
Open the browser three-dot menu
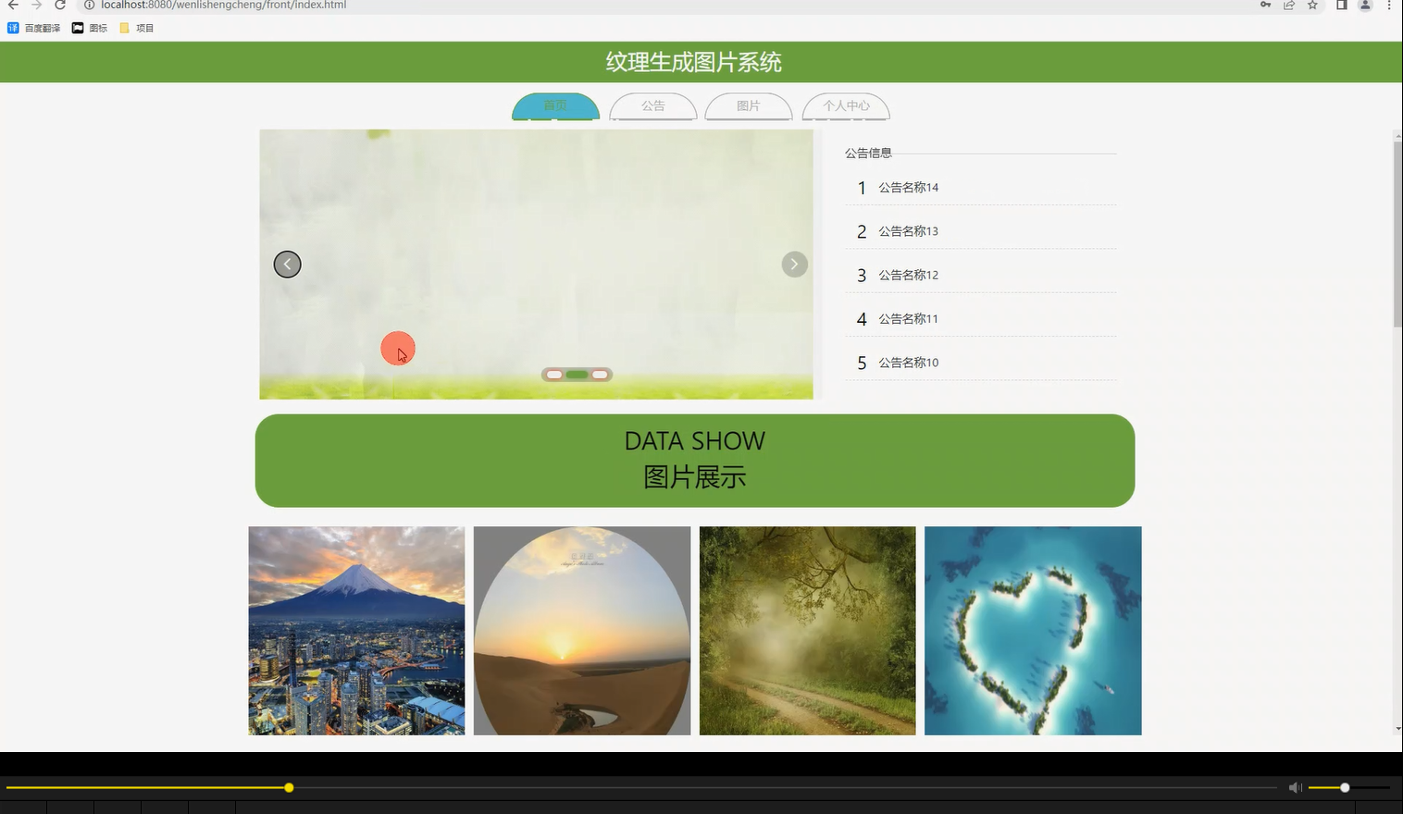pyautogui.click(x=1390, y=6)
